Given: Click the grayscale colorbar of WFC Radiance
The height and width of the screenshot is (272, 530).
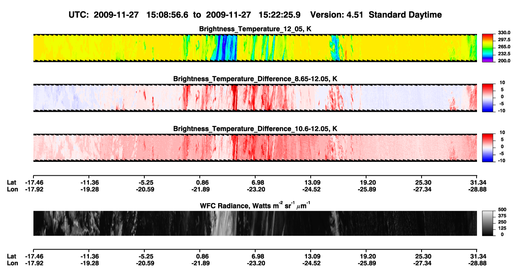Looking at the screenshot, I should pos(488,223).
